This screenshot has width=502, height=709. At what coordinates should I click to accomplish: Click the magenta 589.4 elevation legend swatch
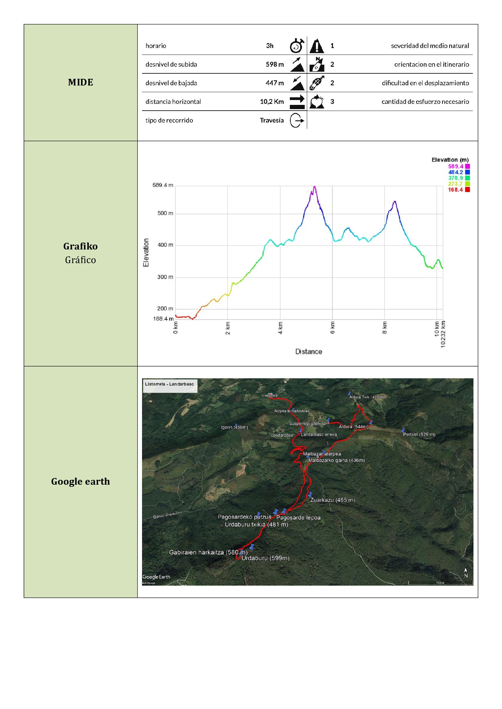[x=467, y=166]
